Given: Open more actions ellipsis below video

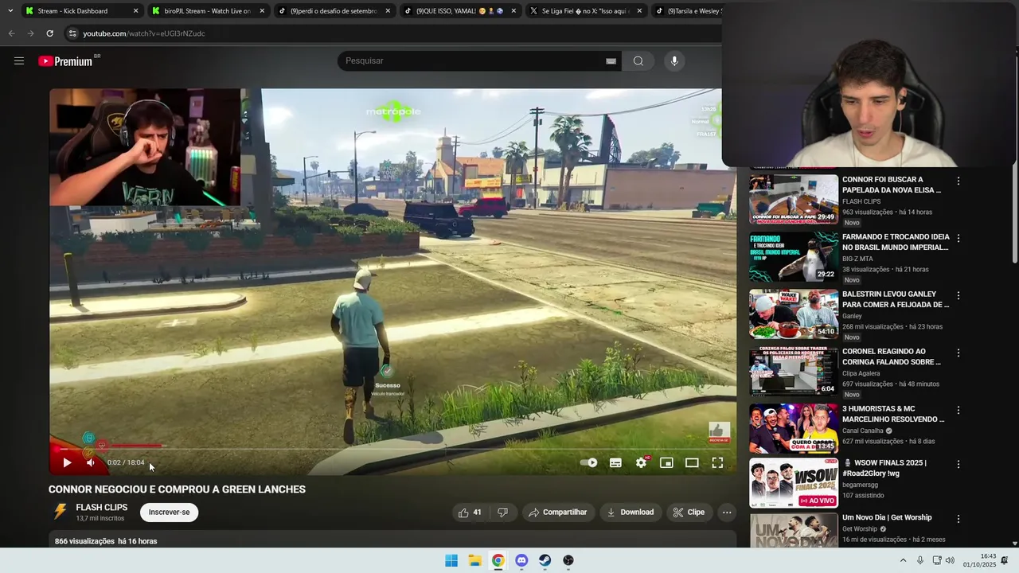Looking at the screenshot, I should (x=727, y=513).
